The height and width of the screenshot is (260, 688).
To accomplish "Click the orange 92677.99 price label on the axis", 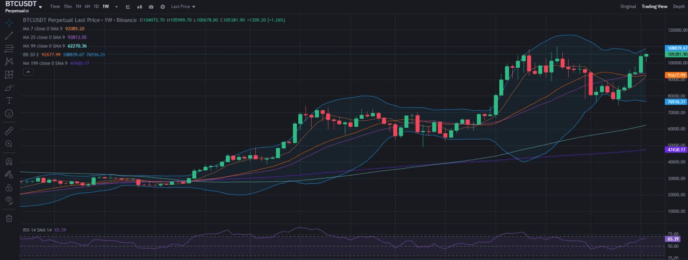I will [x=677, y=75].
